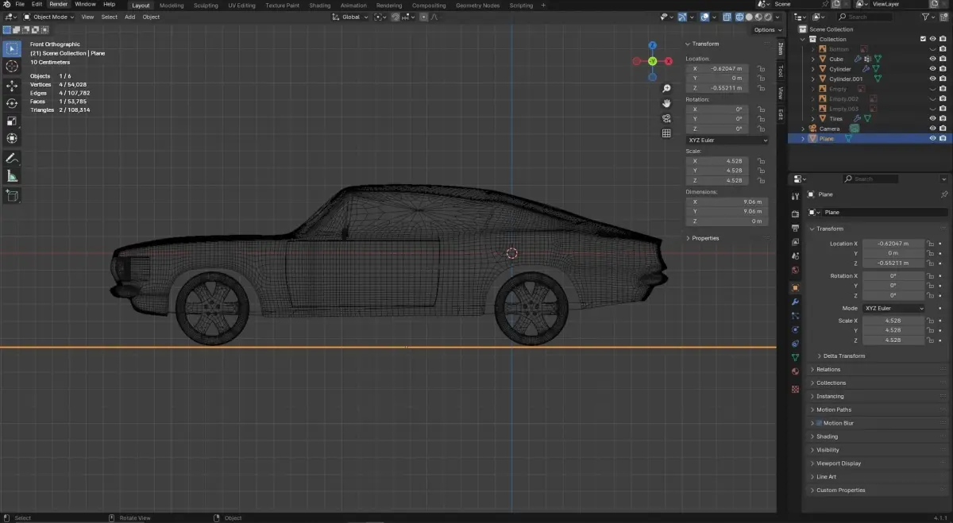Expand the Relations panel

click(828, 369)
